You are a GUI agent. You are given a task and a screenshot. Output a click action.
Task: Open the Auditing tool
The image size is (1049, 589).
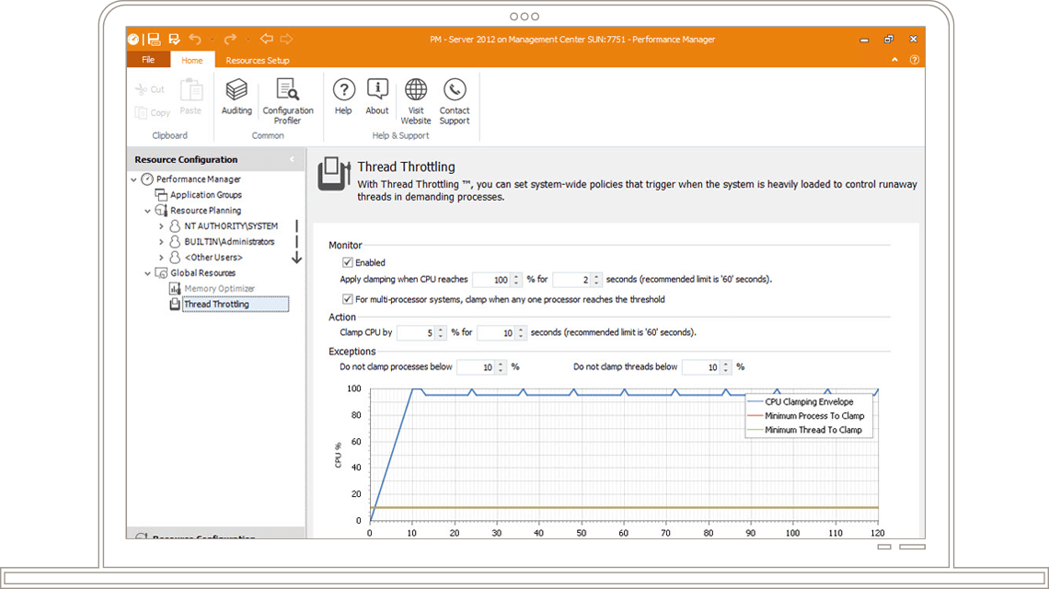(x=236, y=97)
